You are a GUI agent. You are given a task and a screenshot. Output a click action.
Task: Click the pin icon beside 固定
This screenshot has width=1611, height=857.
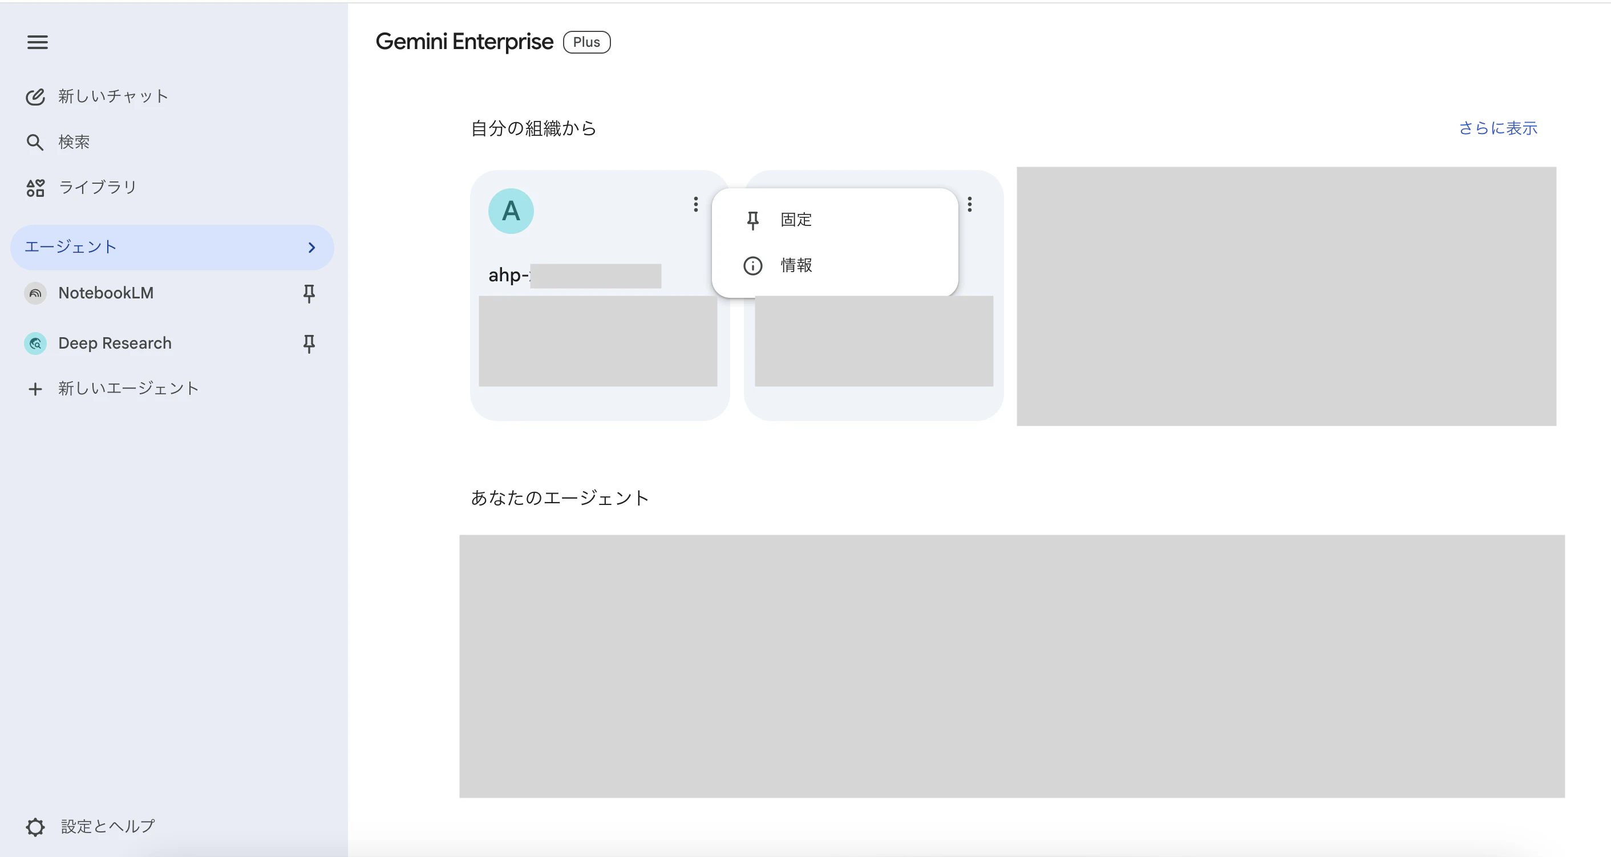point(753,220)
